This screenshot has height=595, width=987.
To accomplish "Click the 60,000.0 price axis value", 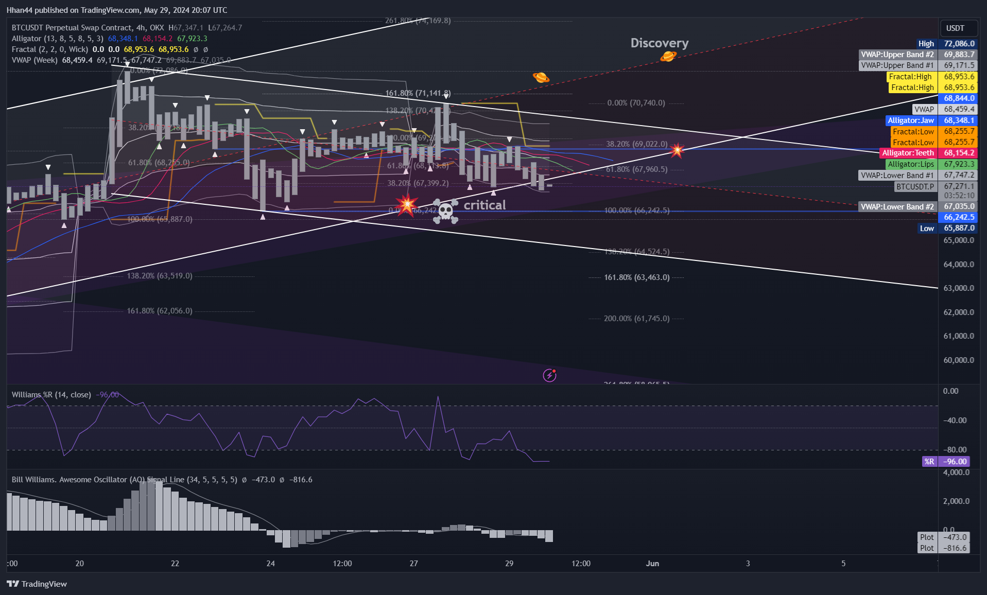I will coord(959,360).
